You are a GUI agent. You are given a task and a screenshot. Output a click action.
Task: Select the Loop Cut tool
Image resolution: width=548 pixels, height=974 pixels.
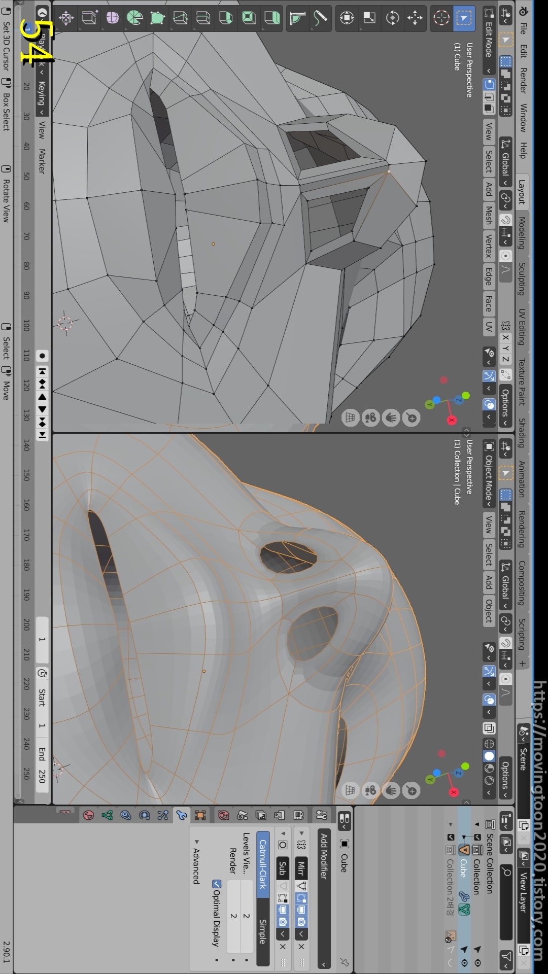pos(203,18)
